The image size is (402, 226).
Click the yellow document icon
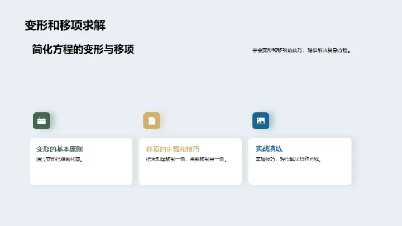[x=152, y=121]
